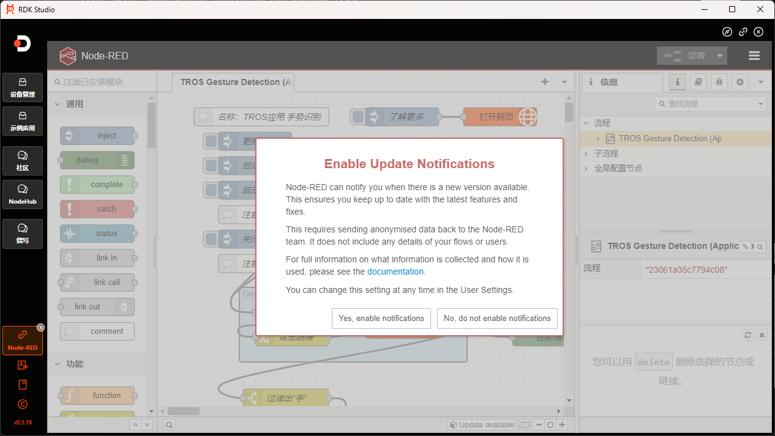Open the 设备管理 sidebar menu item

[23, 87]
